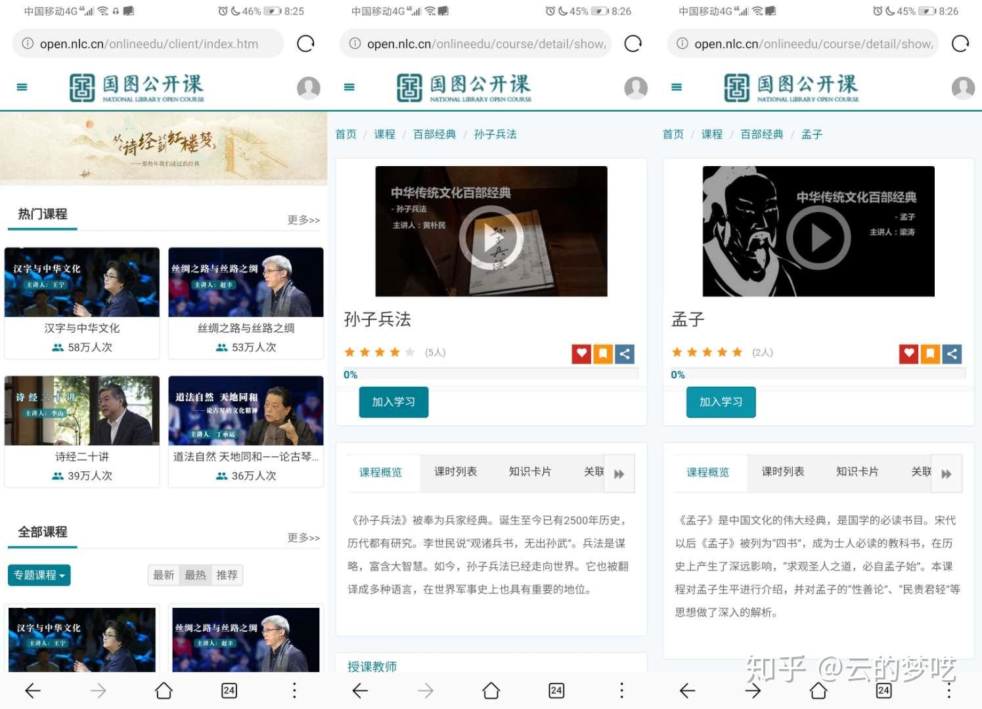Like the 孙子兵法 course with heart icon

[581, 353]
